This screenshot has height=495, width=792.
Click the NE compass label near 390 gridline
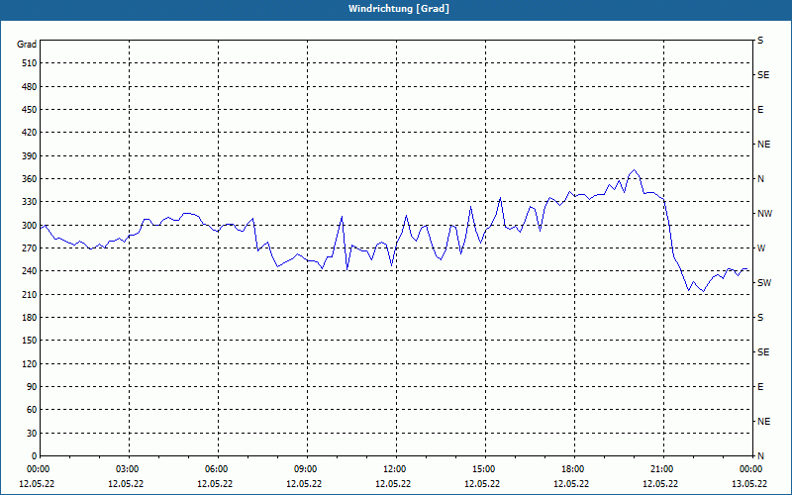pyautogui.click(x=764, y=145)
